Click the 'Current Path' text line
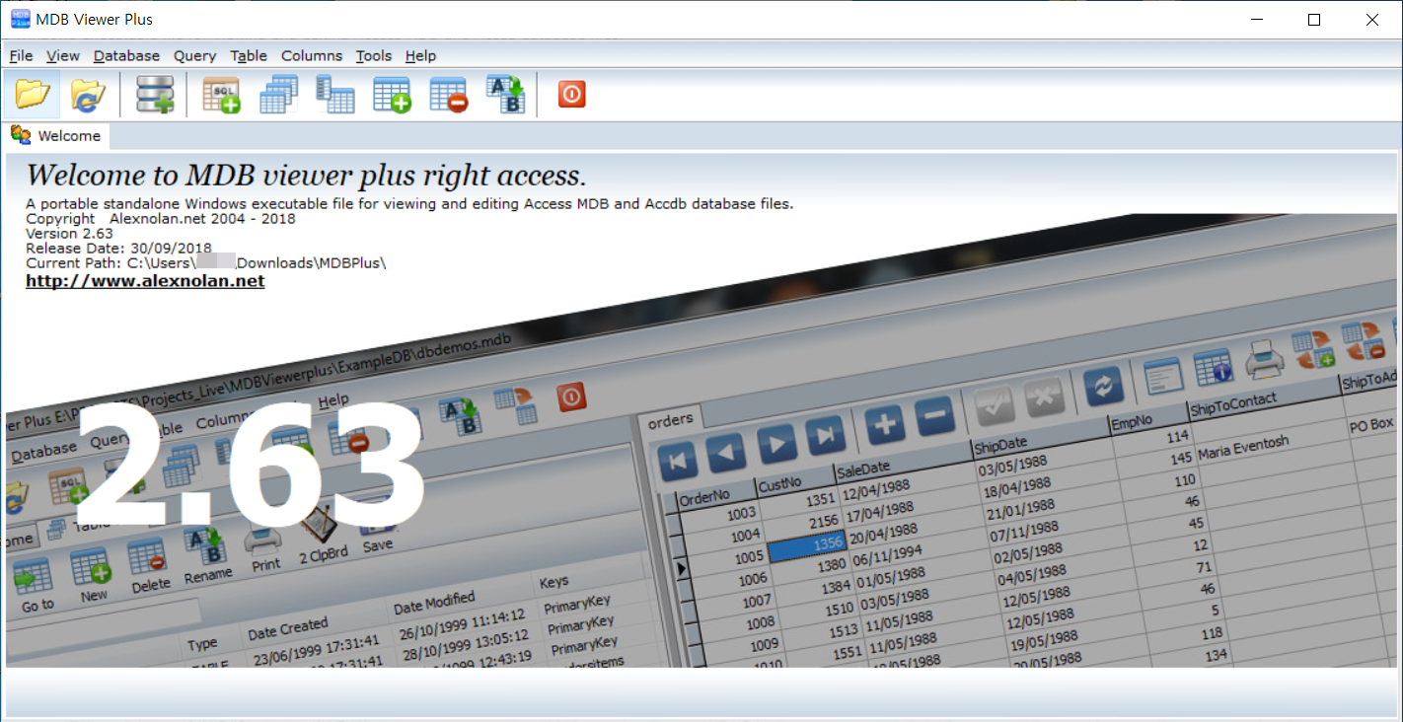The width and height of the screenshot is (1403, 722). click(206, 263)
